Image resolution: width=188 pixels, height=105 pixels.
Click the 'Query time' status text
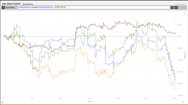[x=180, y=4]
